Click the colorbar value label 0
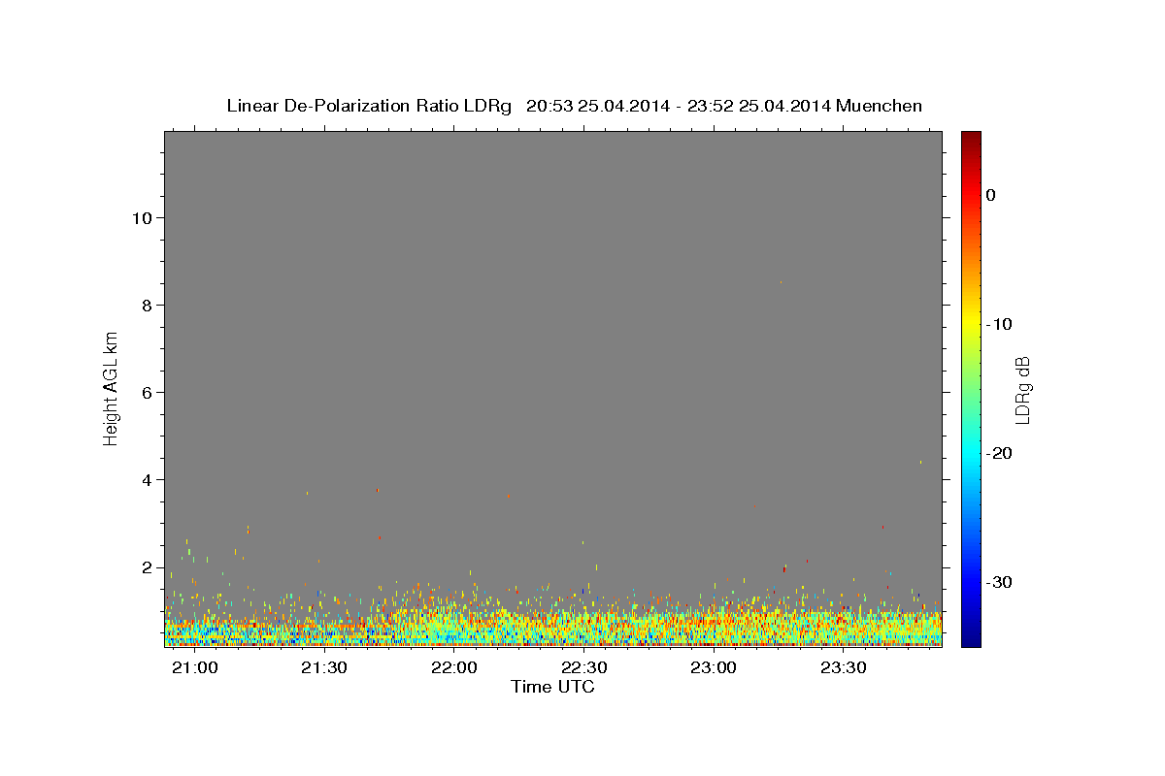The width and height of the screenshot is (1165, 776). 991,195
